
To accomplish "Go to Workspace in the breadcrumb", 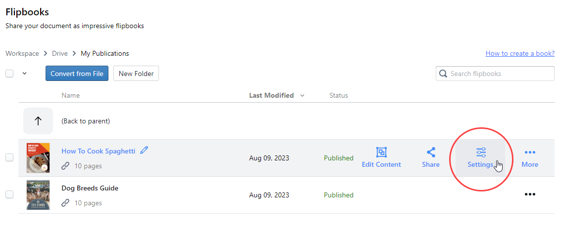I will click(22, 53).
